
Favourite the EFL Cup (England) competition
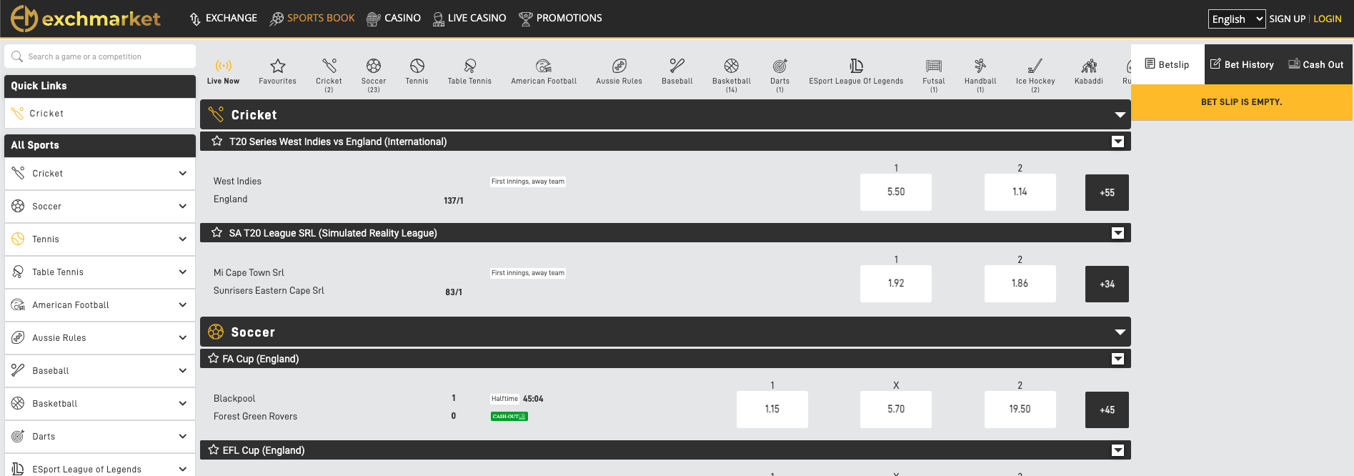point(214,450)
